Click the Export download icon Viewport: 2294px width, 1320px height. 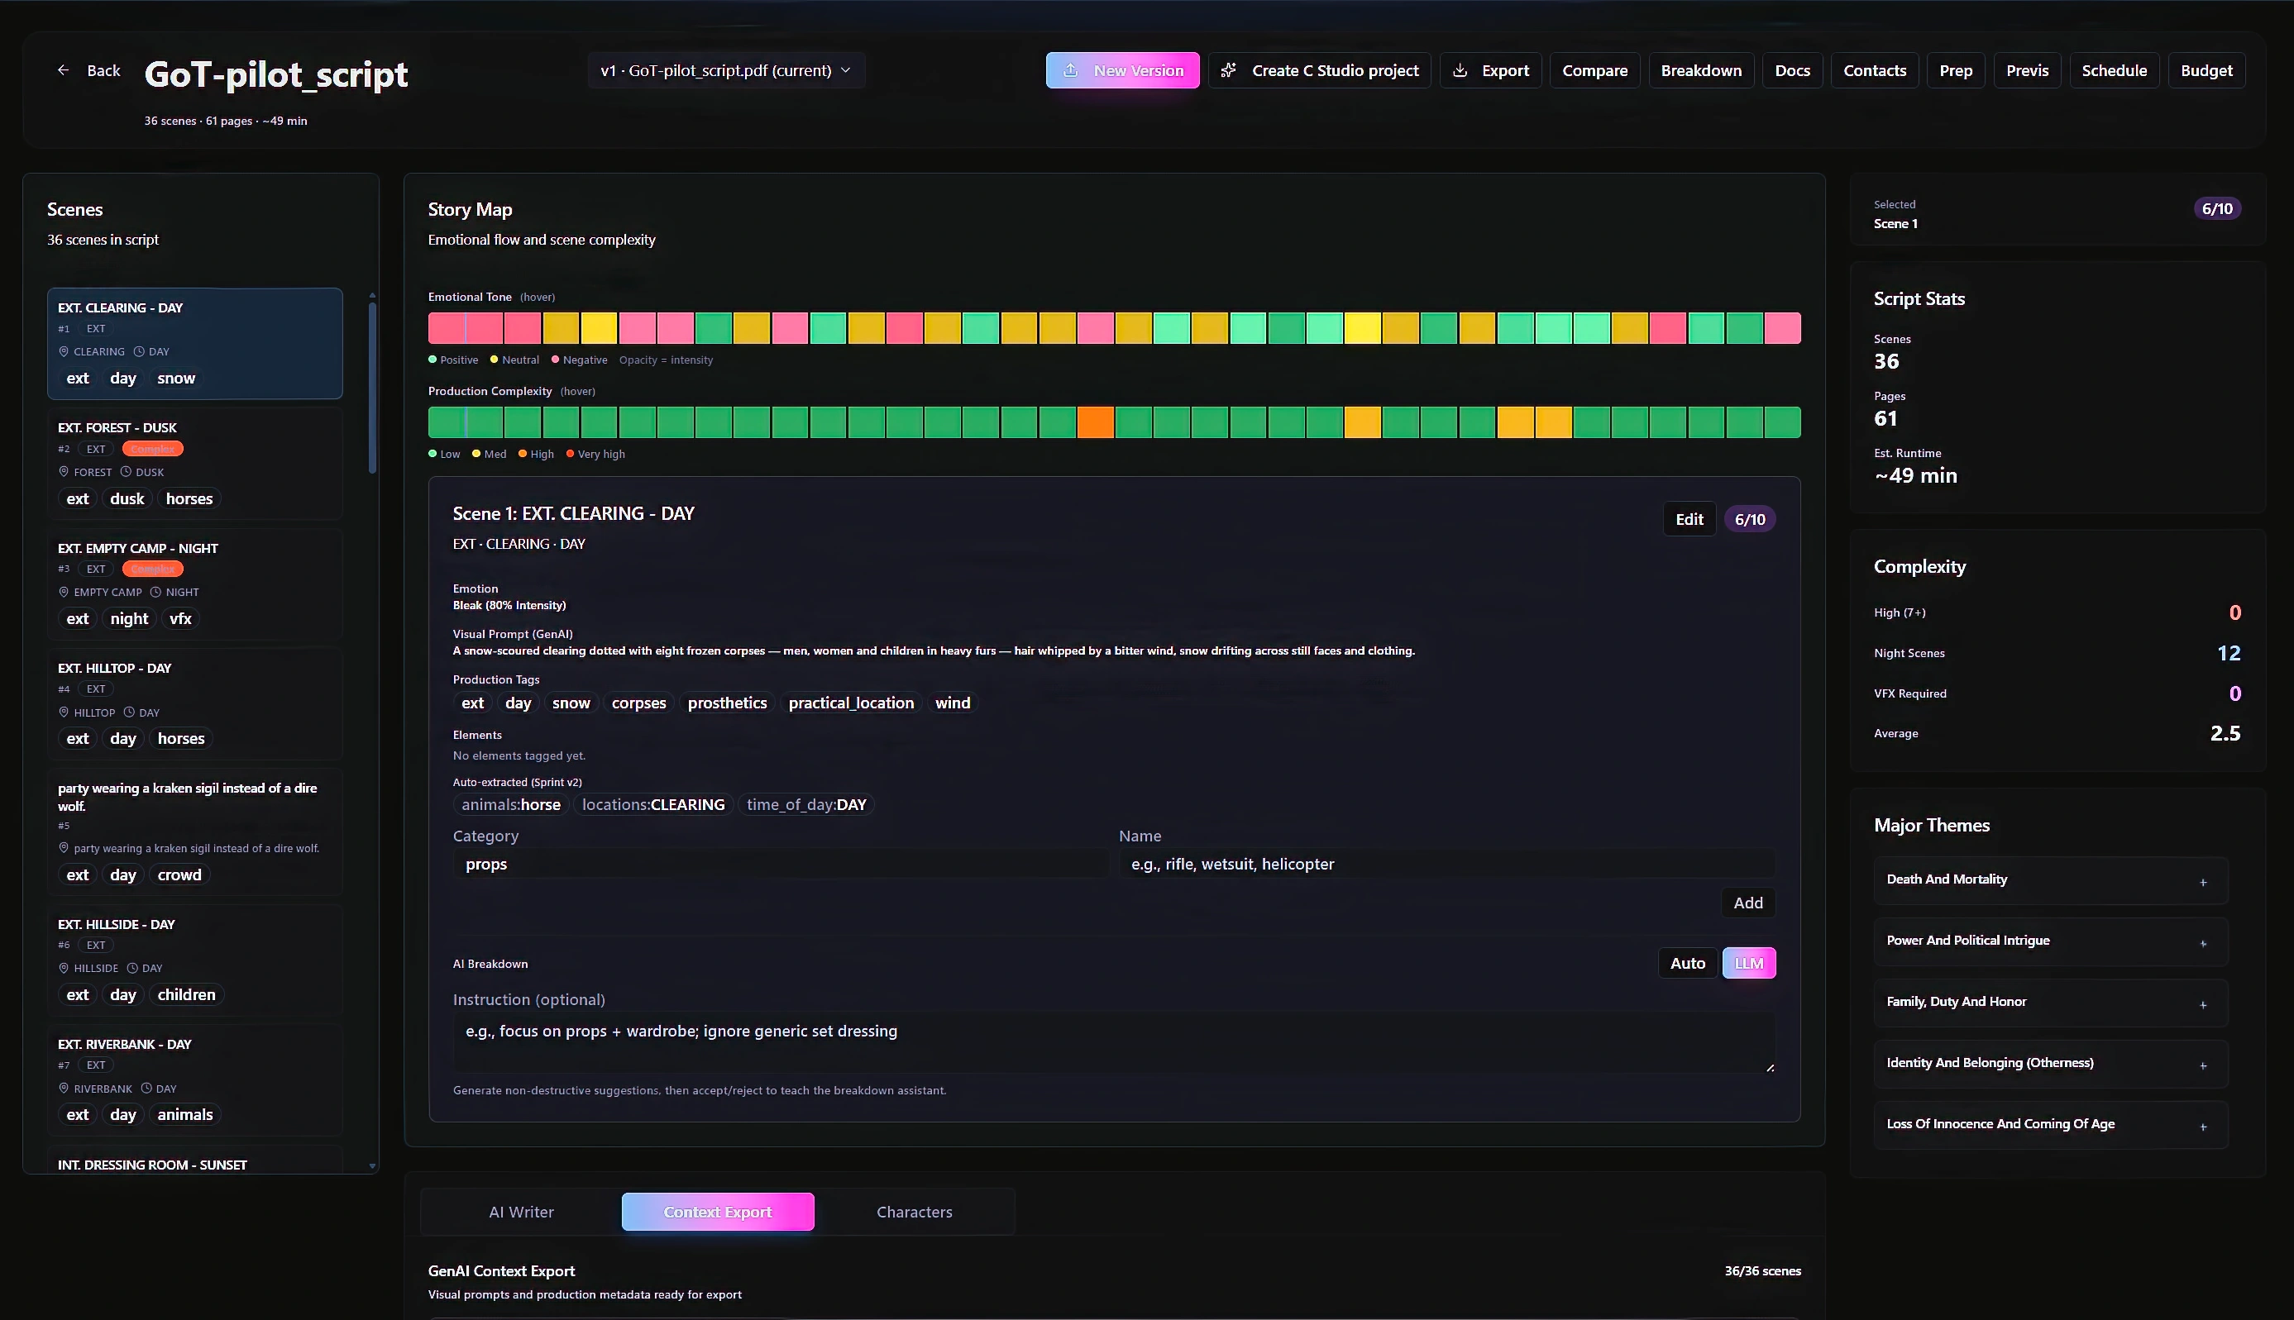[x=1460, y=69]
